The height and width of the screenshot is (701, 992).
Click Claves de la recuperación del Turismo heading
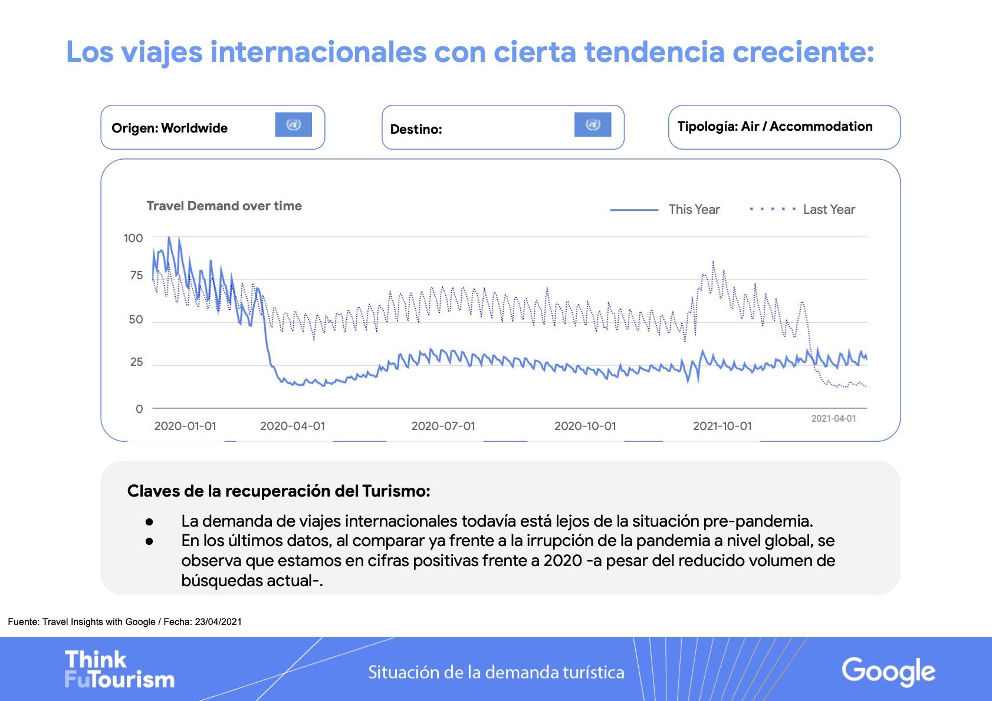pyautogui.click(x=279, y=491)
